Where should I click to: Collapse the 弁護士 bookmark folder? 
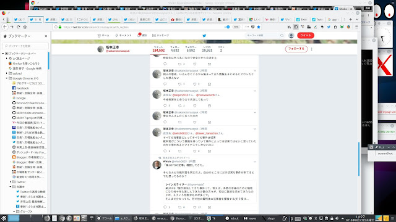pos(11,187)
